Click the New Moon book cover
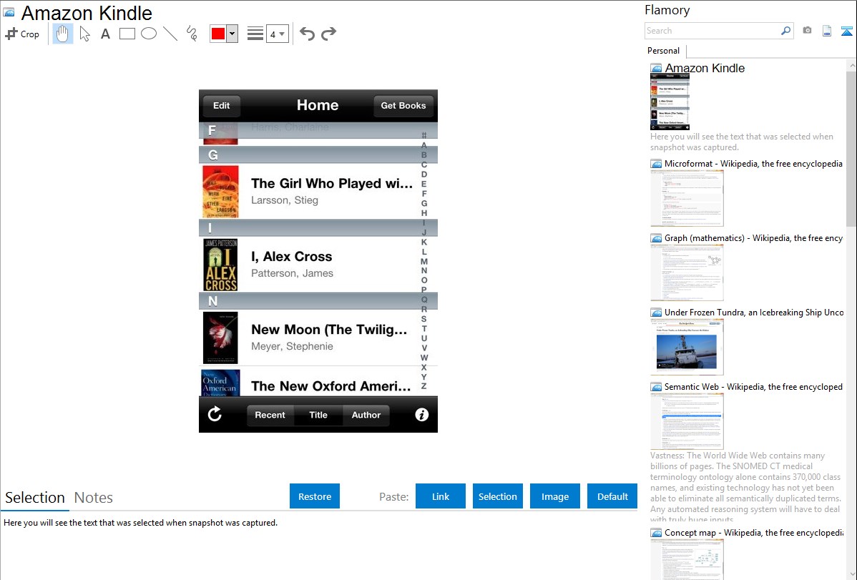 [220, 338]
